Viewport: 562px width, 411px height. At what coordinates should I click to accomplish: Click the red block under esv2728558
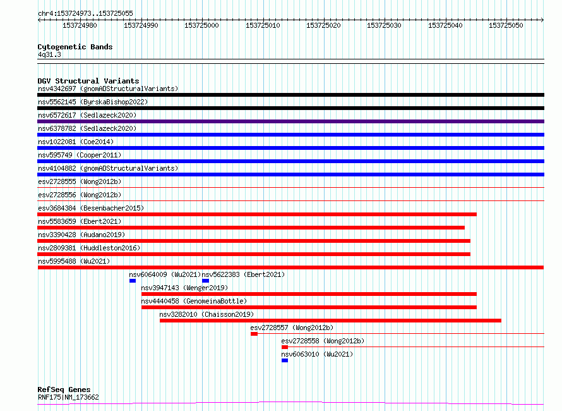(x=285, y=347)
